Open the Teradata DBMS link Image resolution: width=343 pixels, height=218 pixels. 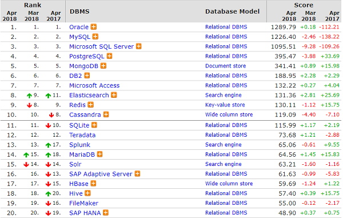pos(82,135)
